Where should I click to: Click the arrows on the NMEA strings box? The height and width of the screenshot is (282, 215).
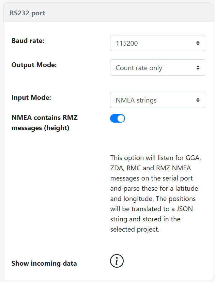[198, 100]
